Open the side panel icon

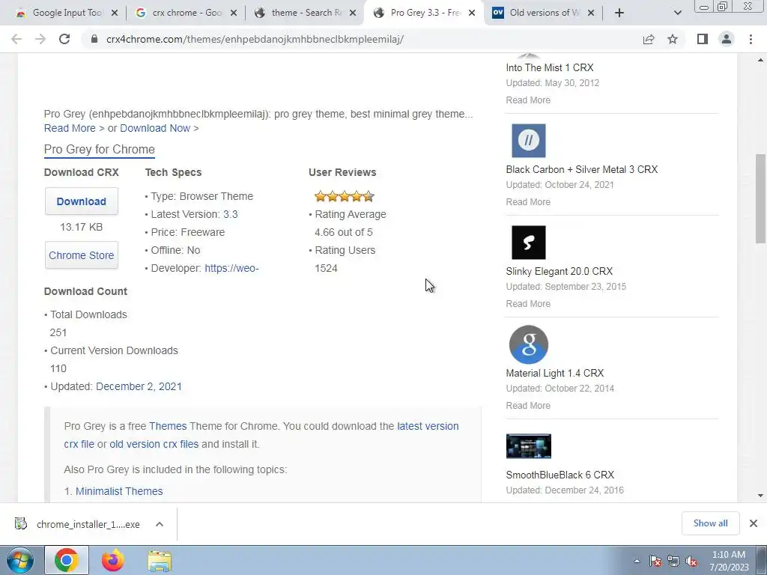(703, 39)
